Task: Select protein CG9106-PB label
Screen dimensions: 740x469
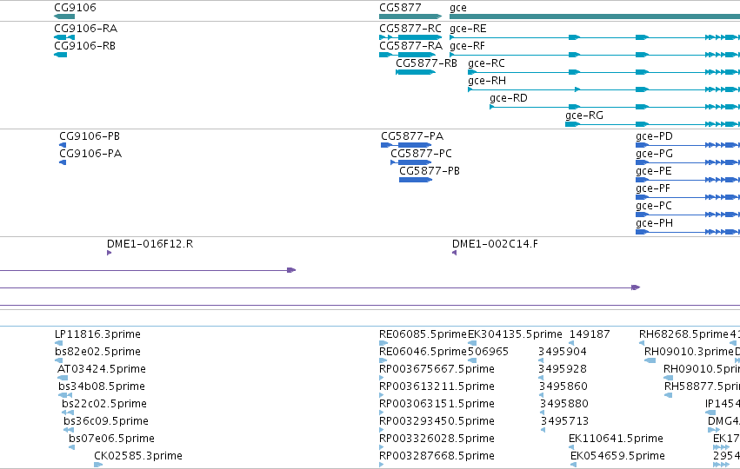Action: [90, 136]
